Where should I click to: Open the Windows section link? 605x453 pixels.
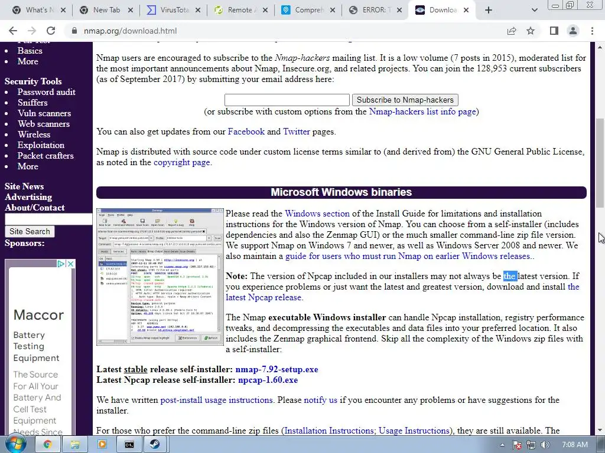point(317,214)
